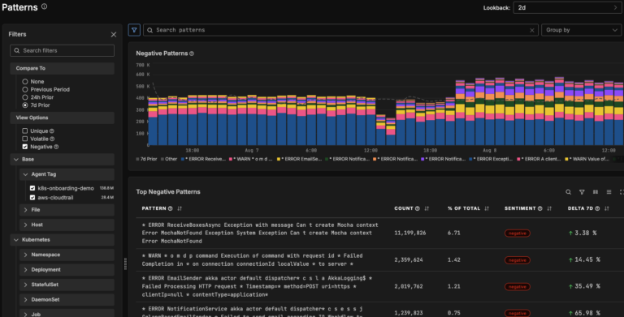Screen dimensions: 624x317
Task: Sort by DELTA 7D column arrows
Action: coord(606,208)
